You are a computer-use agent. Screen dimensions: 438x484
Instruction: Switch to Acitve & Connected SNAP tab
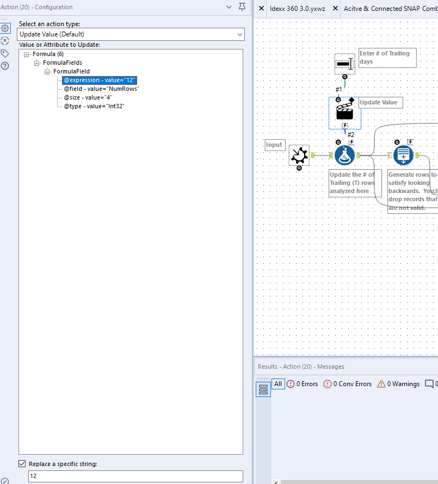click(x=391, y=9)
